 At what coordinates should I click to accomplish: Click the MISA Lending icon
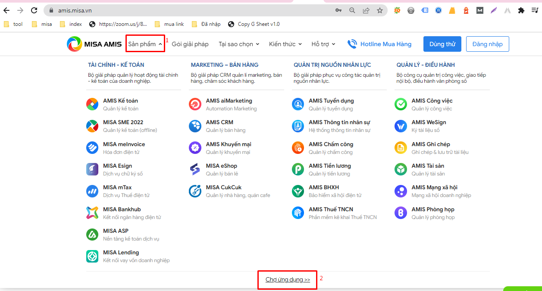[92, 256]
